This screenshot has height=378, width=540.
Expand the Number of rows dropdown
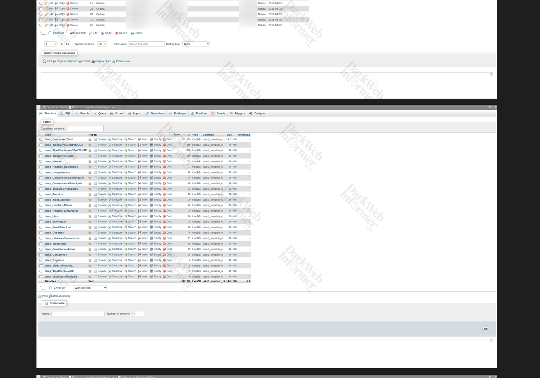click(102, 44)
